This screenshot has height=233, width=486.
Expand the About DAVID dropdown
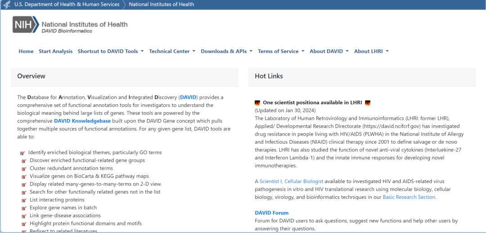(x=329, y=51)
